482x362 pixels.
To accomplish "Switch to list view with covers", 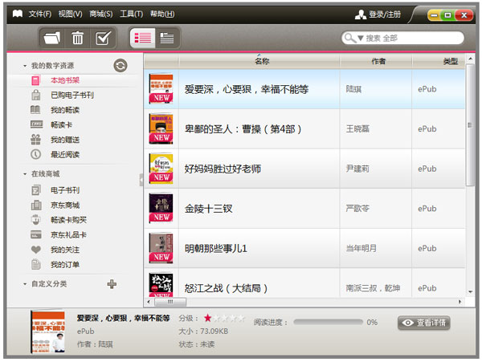I will click(144, 38).
